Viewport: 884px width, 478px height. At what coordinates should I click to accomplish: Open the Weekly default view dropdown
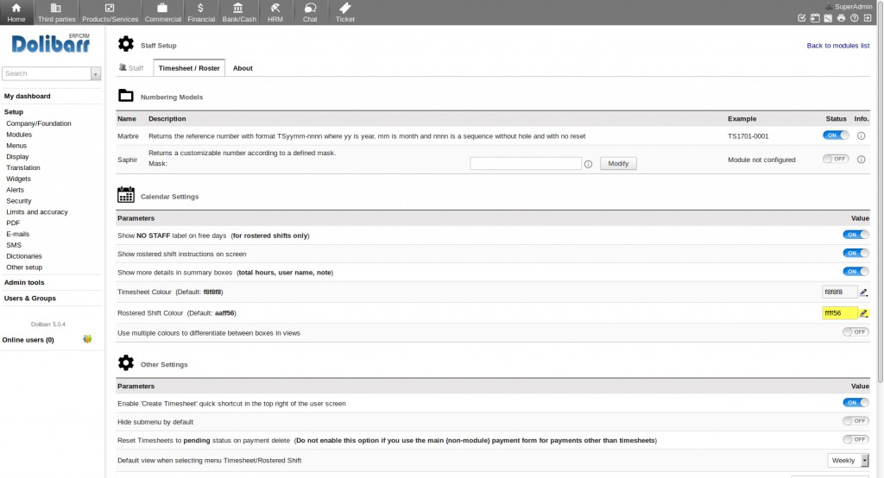coord(848,461)
